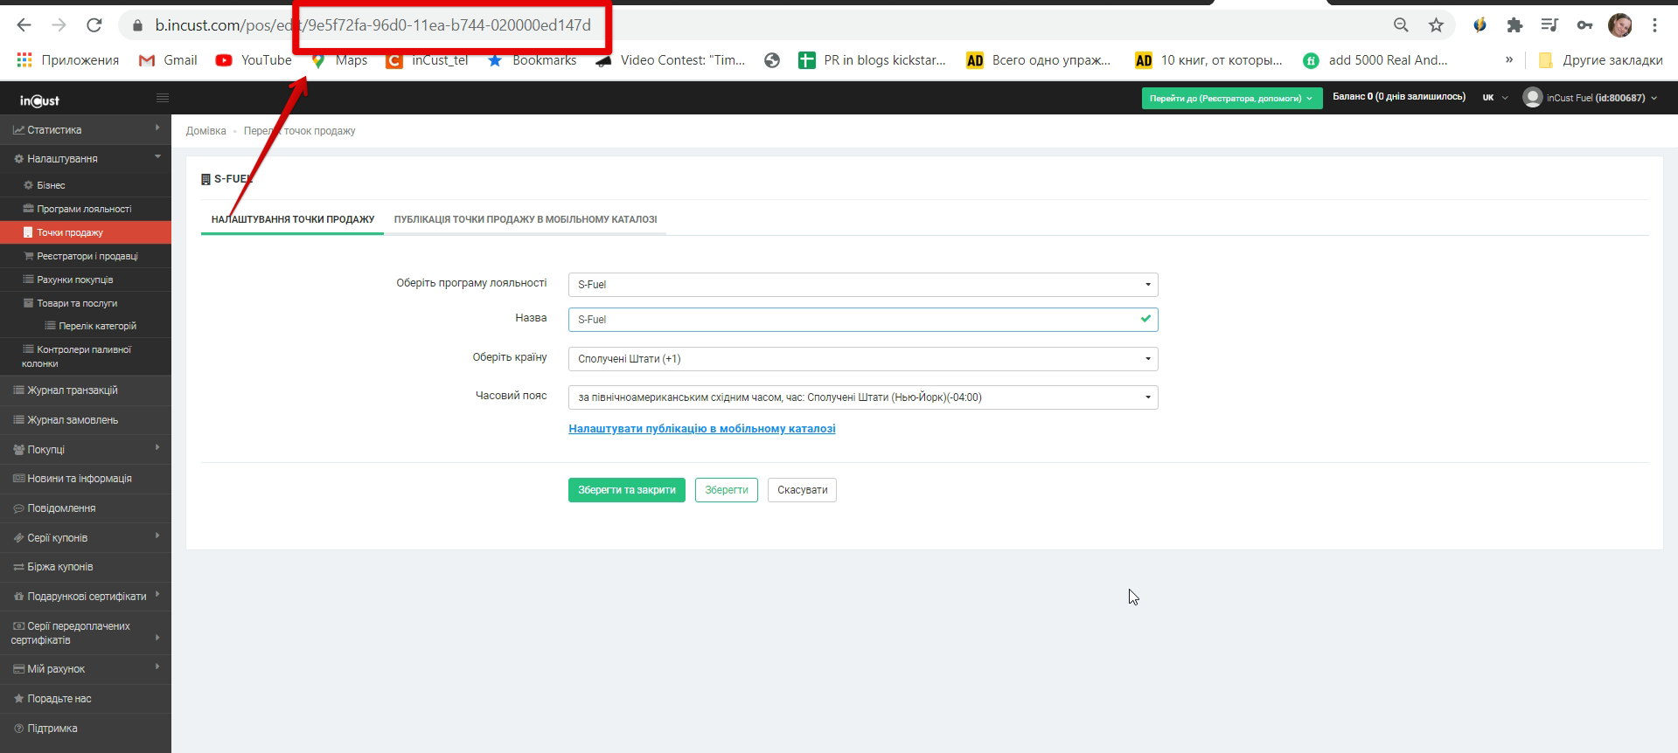Open the loyalty program dropdown
Viewport: 1678px width, 753px height.
coord(862,285)
